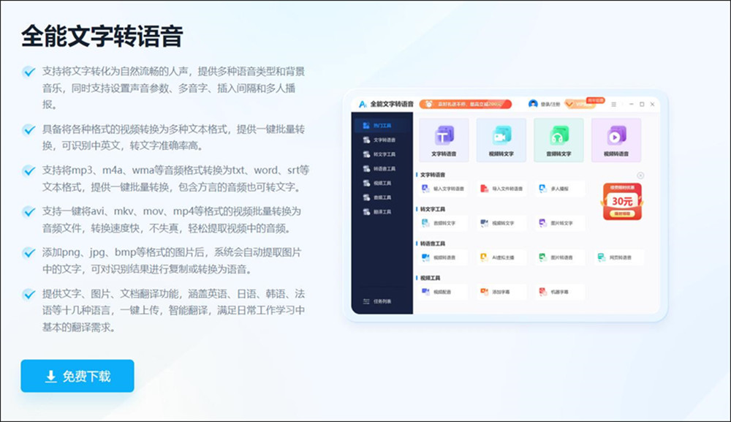Open the orange VIP membership button
This screenshot has width=731, height=422.
pyautogui.click(x=580, y=104)
